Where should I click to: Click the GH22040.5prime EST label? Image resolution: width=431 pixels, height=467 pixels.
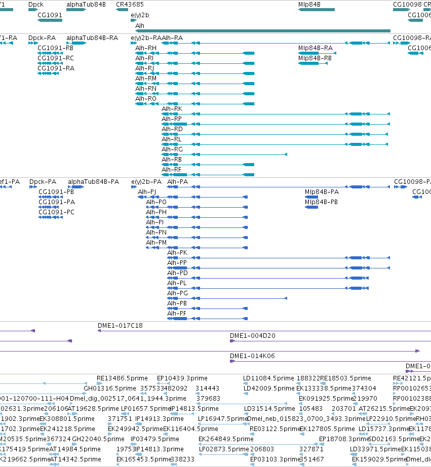[98, 439]
